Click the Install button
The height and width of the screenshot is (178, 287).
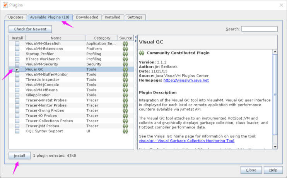[x=20, y=156]
